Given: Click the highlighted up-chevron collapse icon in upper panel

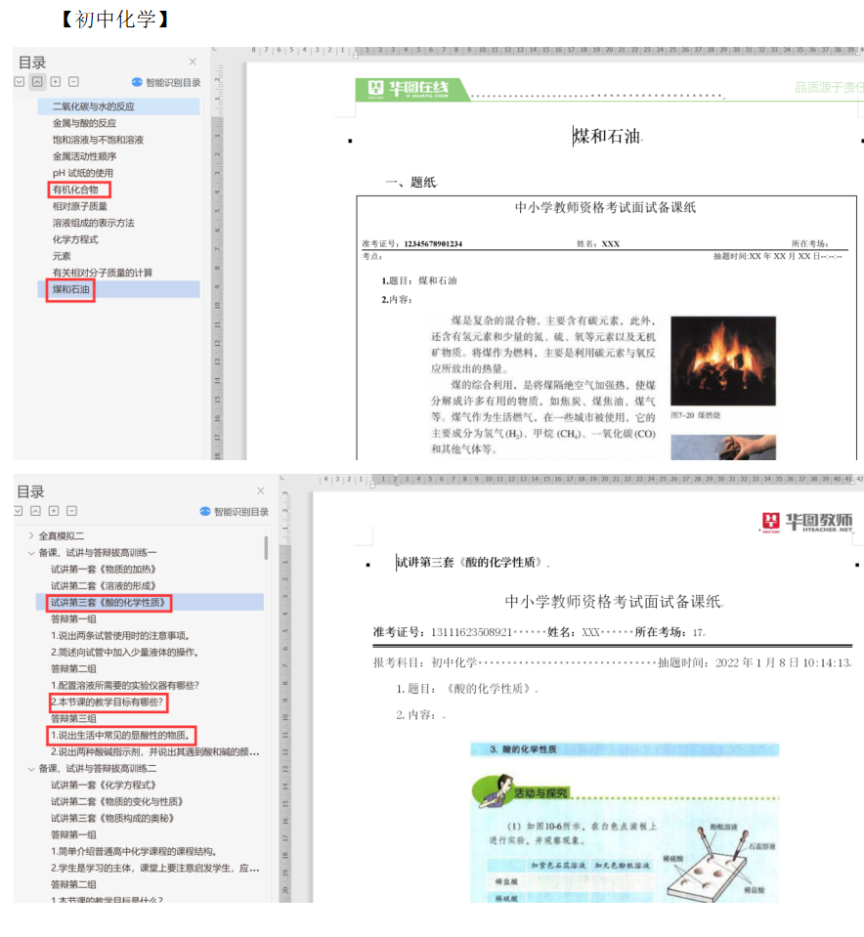Looking at the screenshot, I should 36,83.
